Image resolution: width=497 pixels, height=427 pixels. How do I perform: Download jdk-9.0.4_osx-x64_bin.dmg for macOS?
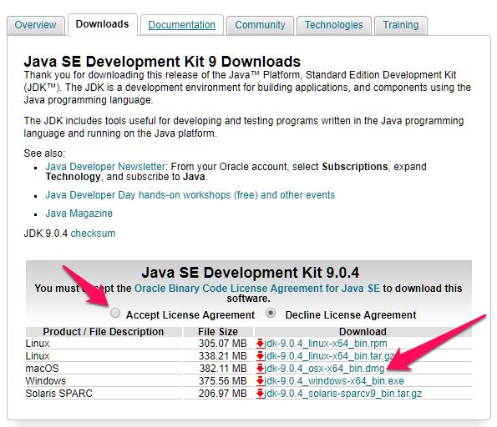pyautogui.click(x=324, y=369)
